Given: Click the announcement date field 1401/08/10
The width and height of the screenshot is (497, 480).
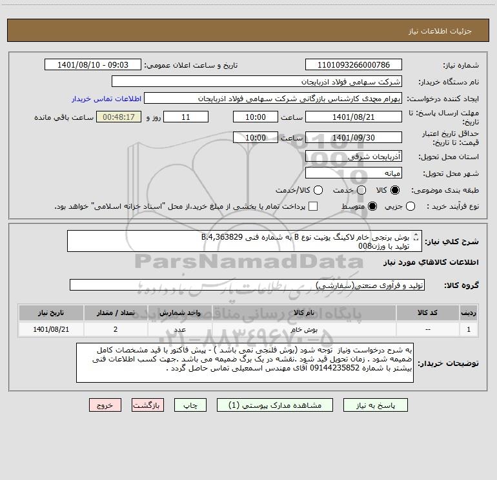Looking at the screenshot, I should [92, 64].
